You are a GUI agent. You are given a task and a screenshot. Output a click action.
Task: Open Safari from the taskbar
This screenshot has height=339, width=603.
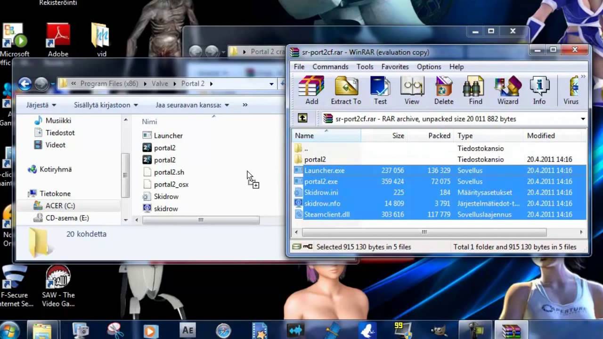coord(223,331)
